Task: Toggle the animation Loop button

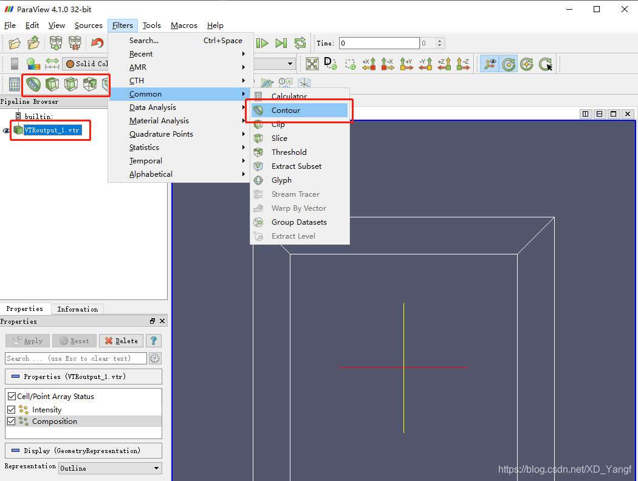Action: (x=300, y=43)
